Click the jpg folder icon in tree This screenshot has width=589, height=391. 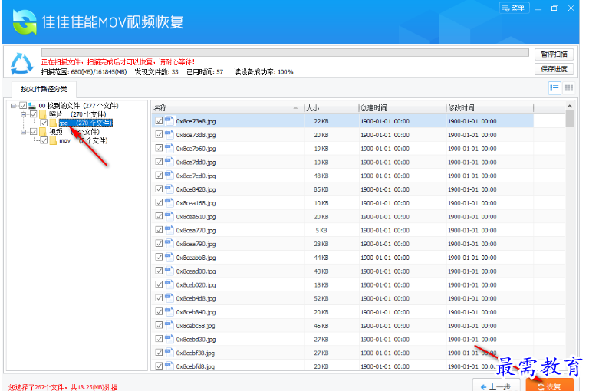pos(54,123)
